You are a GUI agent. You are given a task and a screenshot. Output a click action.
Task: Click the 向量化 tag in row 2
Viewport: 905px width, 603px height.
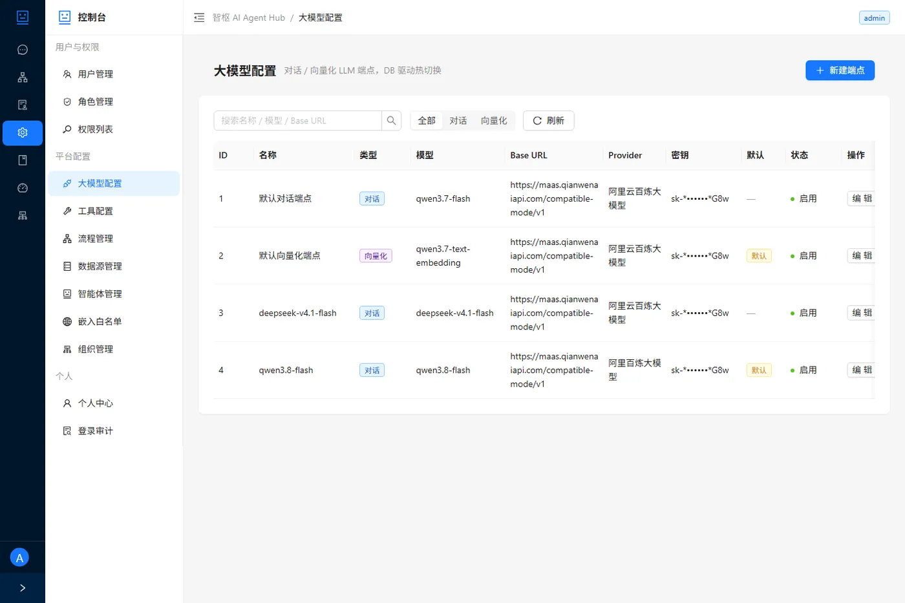point(376,256)
